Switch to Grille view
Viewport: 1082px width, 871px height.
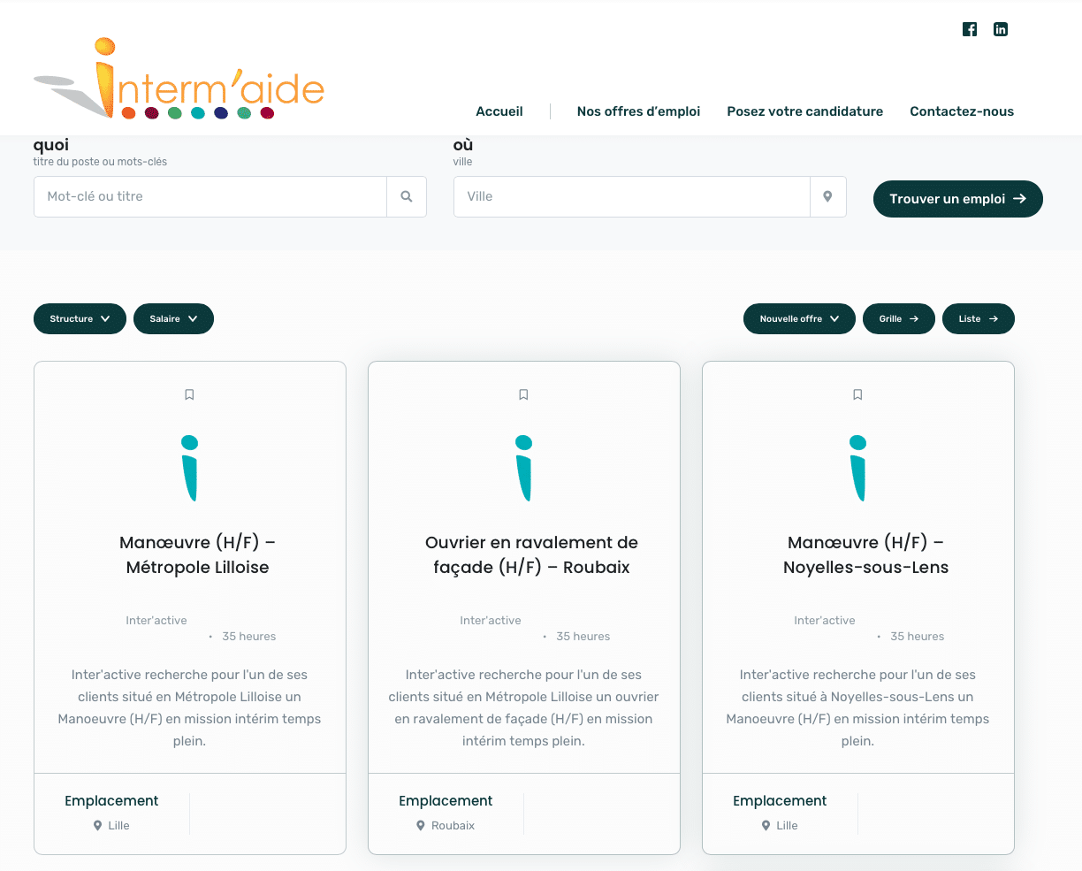[x=898, y=319]
